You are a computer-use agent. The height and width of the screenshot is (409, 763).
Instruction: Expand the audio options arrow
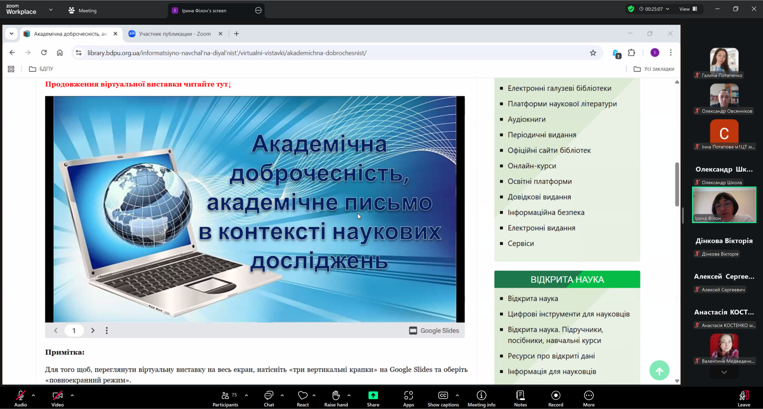(33, 395)
